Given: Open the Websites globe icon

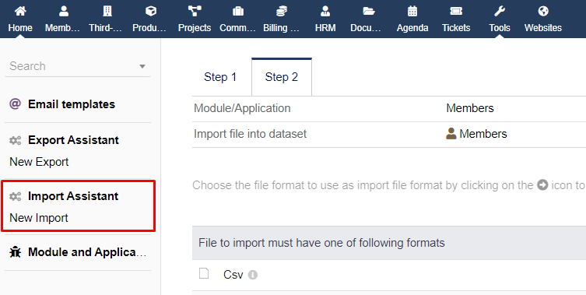Looking at the screenshot, I should point(543,11).
